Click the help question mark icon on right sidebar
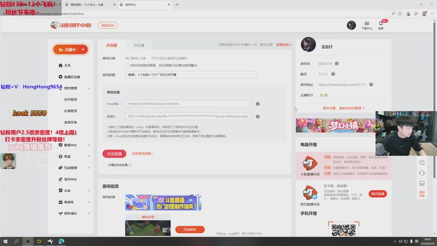437x246 pixels. (x=422, y=162)
